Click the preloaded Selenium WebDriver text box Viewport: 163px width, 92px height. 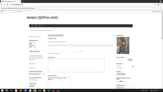coord(37,74)
